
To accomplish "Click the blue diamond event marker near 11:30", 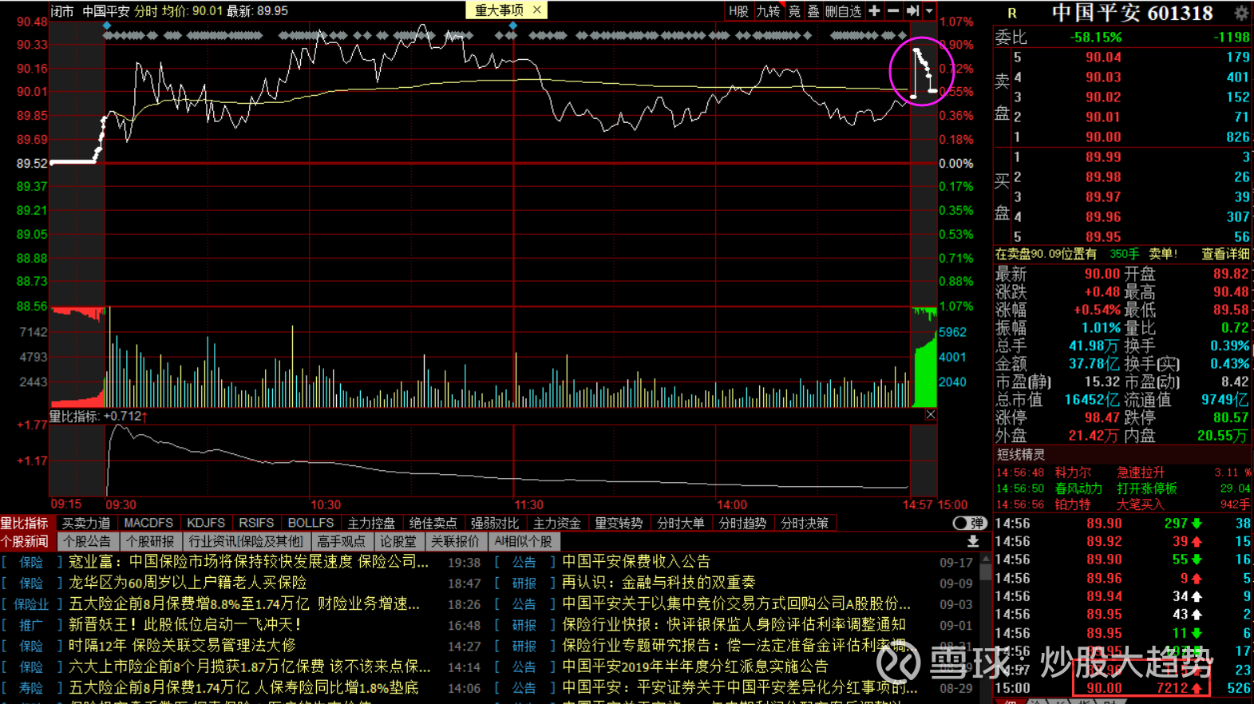I will [512, 26].
